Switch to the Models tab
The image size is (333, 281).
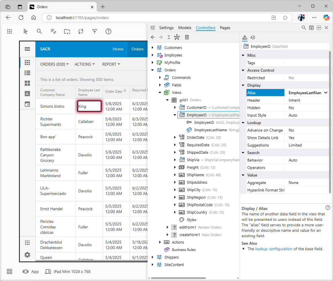[185, 28]
